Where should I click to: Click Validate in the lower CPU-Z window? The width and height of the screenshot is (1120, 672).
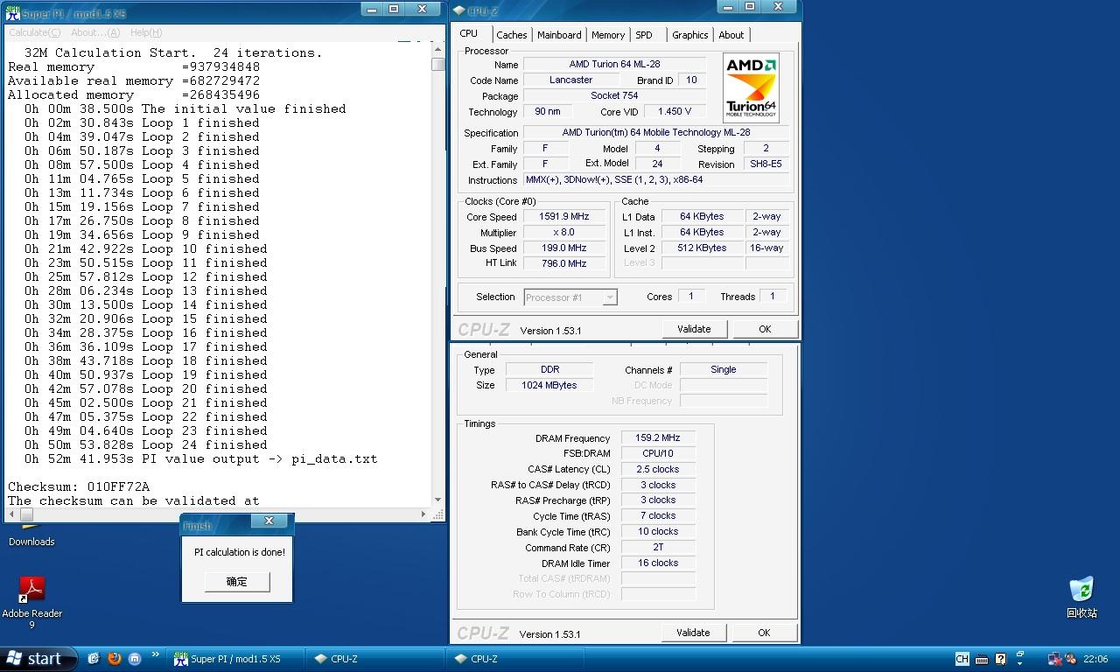point(693,633)
